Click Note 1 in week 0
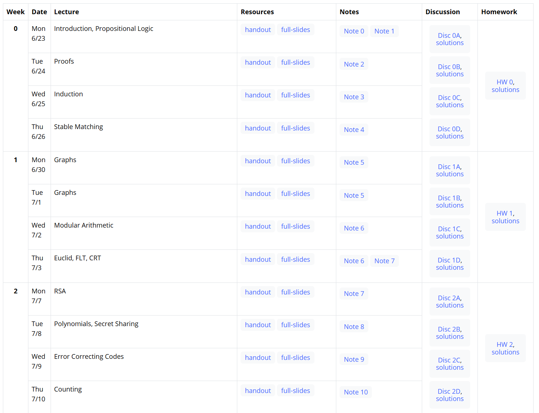 tap(384, 31)
